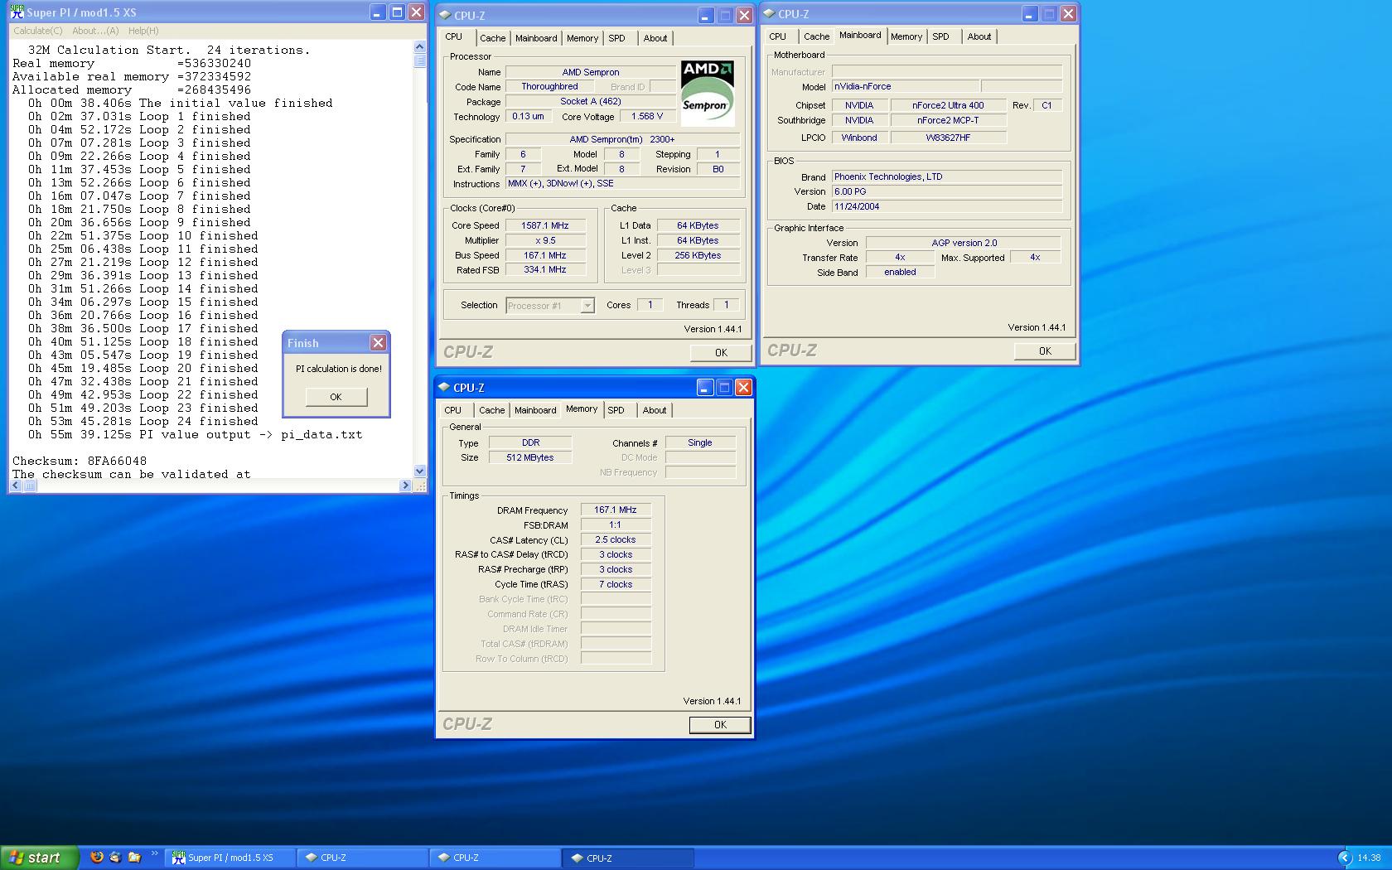Click Super PI vertical scrollbar down arrow
The image size is (1392, 870).
[x=419, y=471]
